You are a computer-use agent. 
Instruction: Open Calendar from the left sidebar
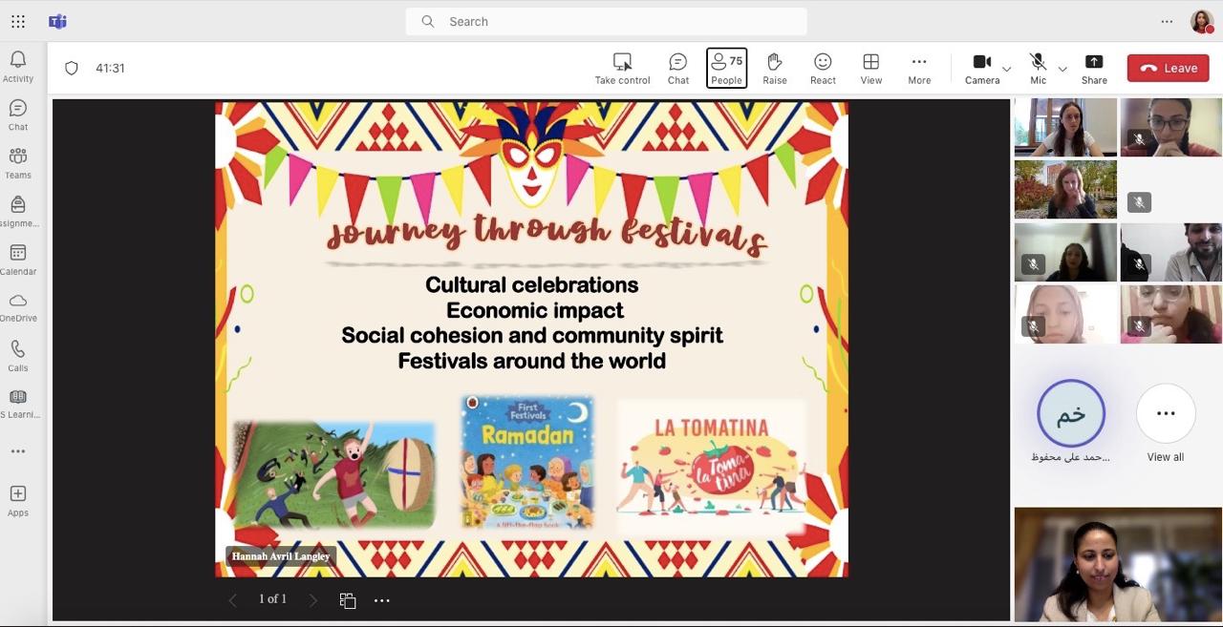(x=17, y=259)
